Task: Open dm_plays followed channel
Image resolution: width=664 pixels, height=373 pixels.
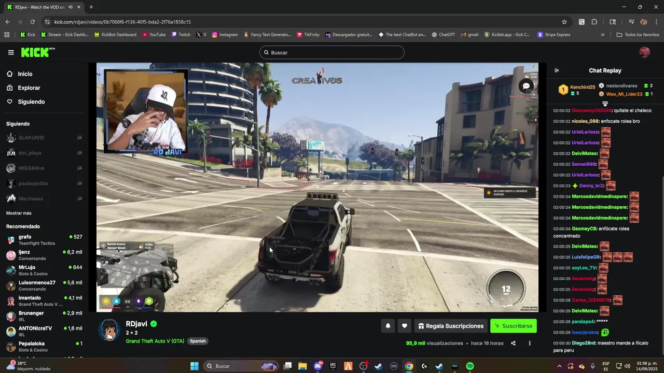Action: (x=44, y=153)
